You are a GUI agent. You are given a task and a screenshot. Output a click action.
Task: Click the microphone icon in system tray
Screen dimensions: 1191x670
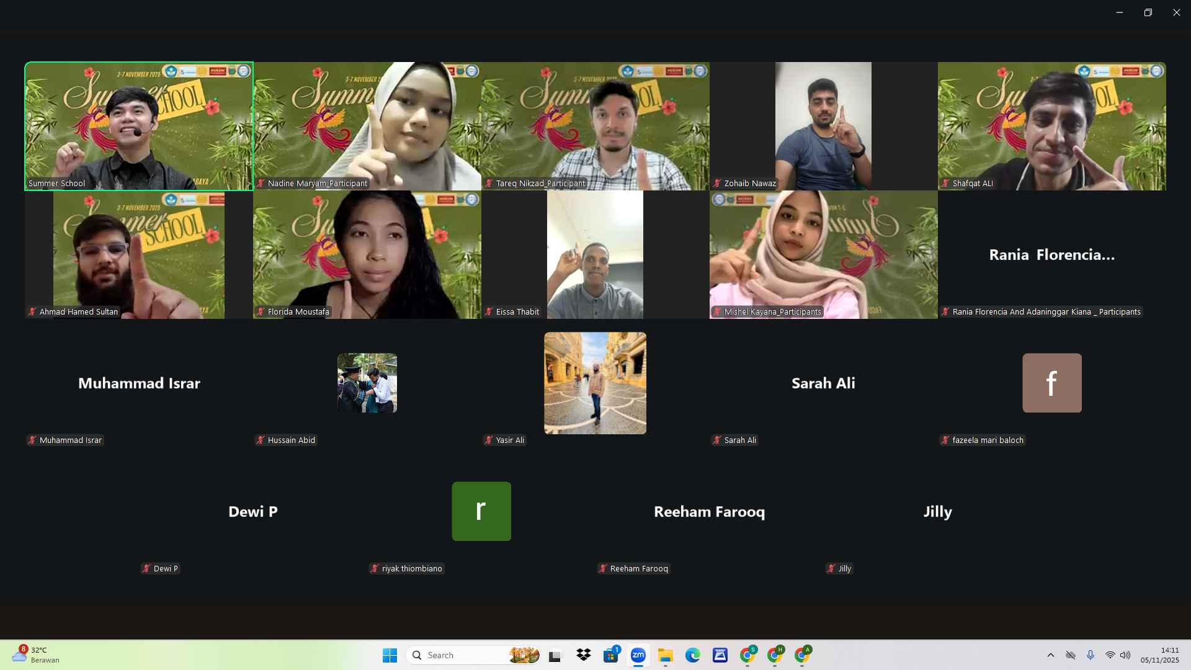coord(1091,655)
